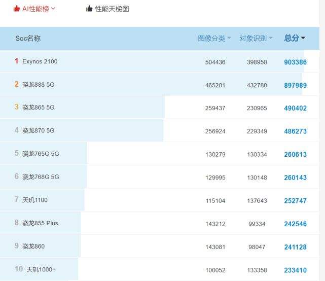Click image classification value 465201
The image size is (325, 281).
(215, 85)
